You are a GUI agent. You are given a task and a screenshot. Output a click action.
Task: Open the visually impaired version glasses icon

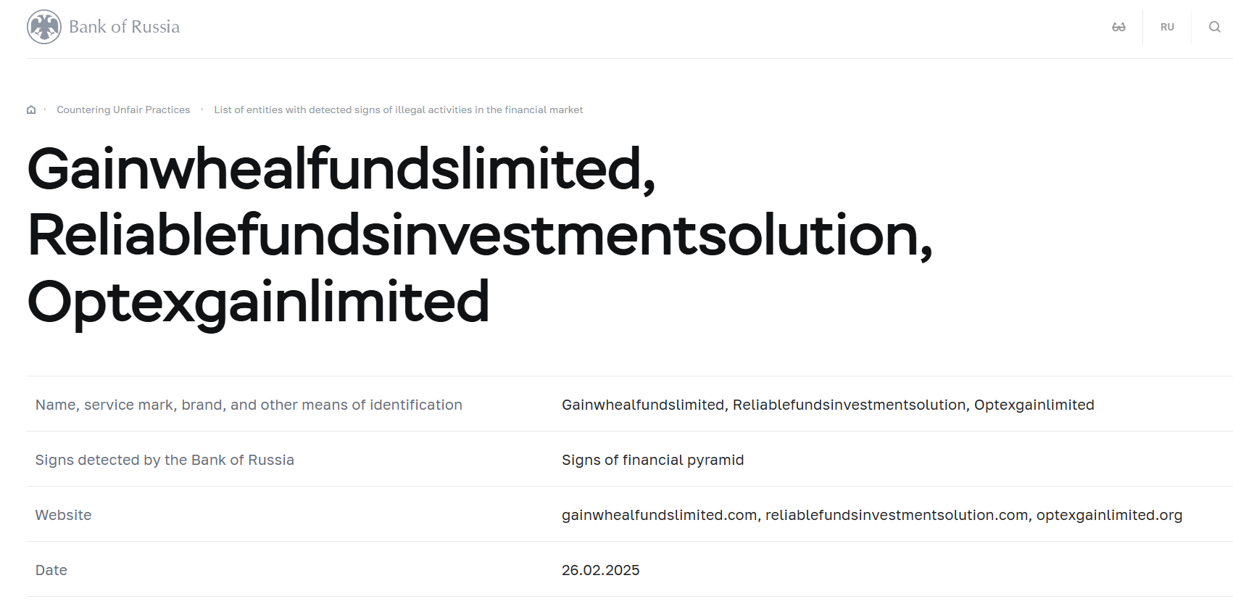(1118, 27)
